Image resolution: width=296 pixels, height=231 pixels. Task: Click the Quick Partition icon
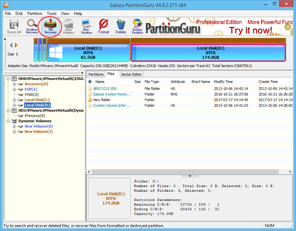tap(68, 26)
